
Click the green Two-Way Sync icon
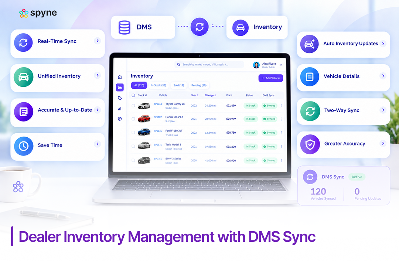point(310,111)
